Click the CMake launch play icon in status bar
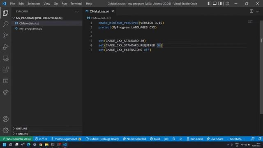Screen dimensions: 263x148 (181, 139)
